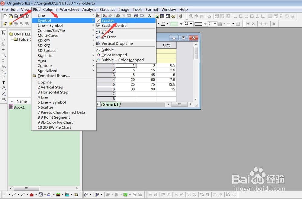This screenshot has height=199, width=302.
Task: Select the Pointer tool in left toolbox
Action: coord(3,33)
